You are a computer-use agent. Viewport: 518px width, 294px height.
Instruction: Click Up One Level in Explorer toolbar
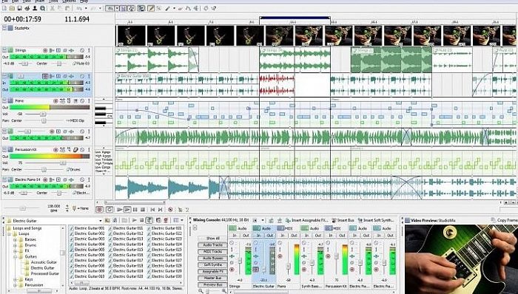[107, 220]
